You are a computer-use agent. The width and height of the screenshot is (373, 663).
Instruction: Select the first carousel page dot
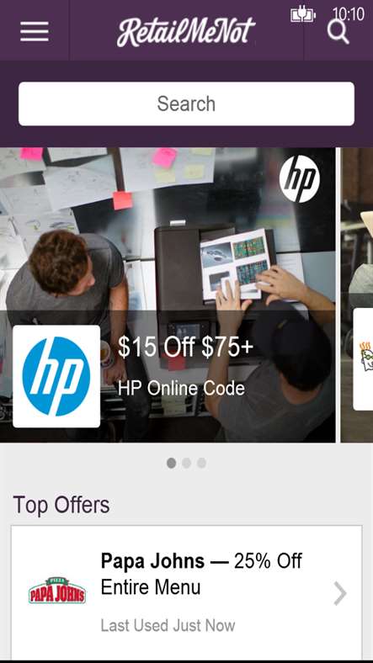coord(171,463)
